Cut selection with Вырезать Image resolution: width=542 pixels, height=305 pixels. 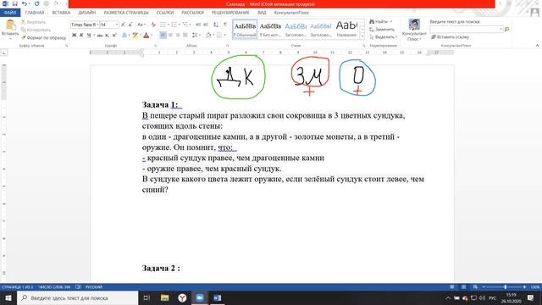coord(34,22)
